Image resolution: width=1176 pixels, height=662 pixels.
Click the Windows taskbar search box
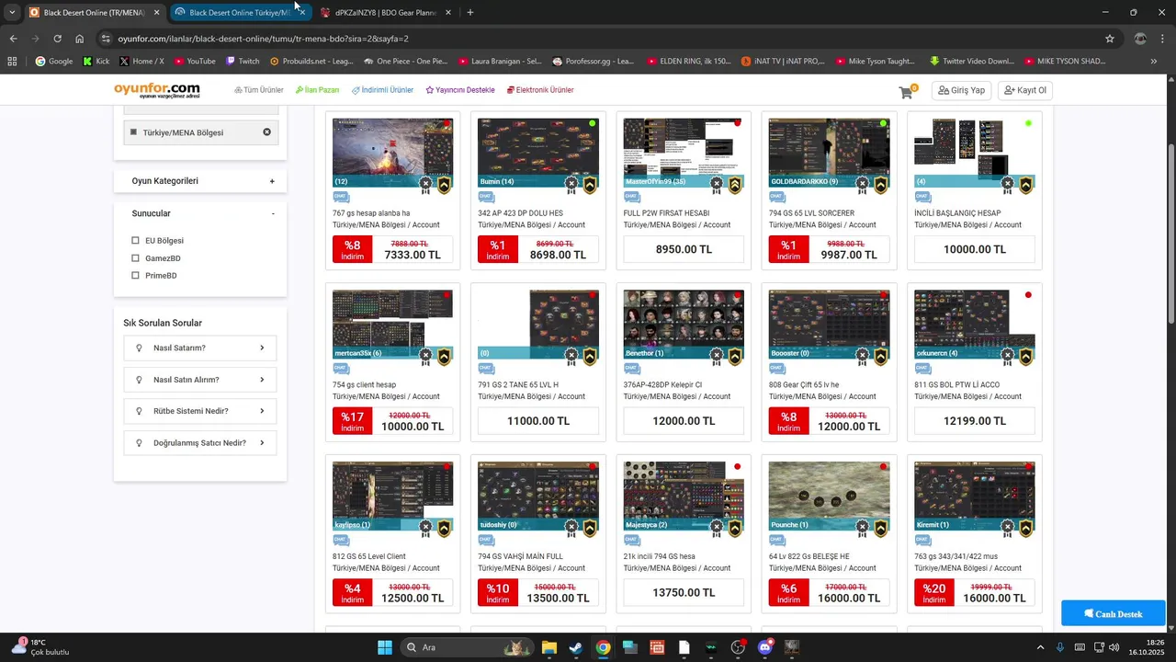point(466,647)
